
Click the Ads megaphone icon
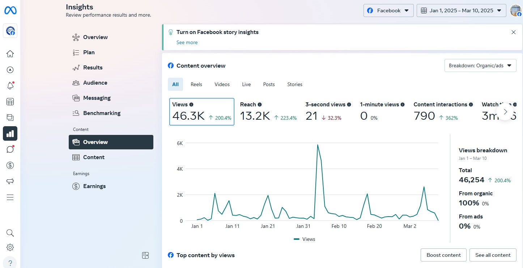coord(10,181)
